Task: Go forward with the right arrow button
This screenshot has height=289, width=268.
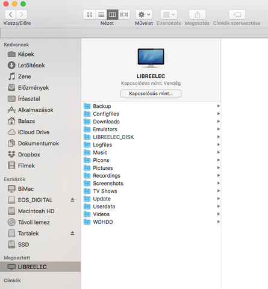Action: tap(22, 14)
